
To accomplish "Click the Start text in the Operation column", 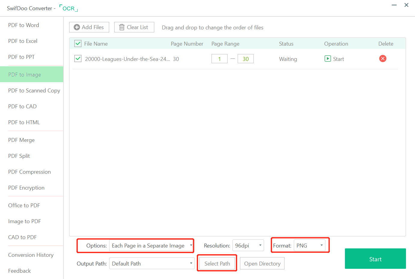I will click(339, 59).
